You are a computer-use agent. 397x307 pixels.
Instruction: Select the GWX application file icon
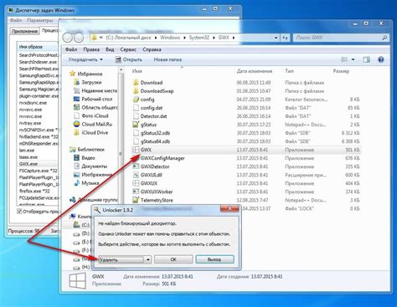(x=136, y=150)
